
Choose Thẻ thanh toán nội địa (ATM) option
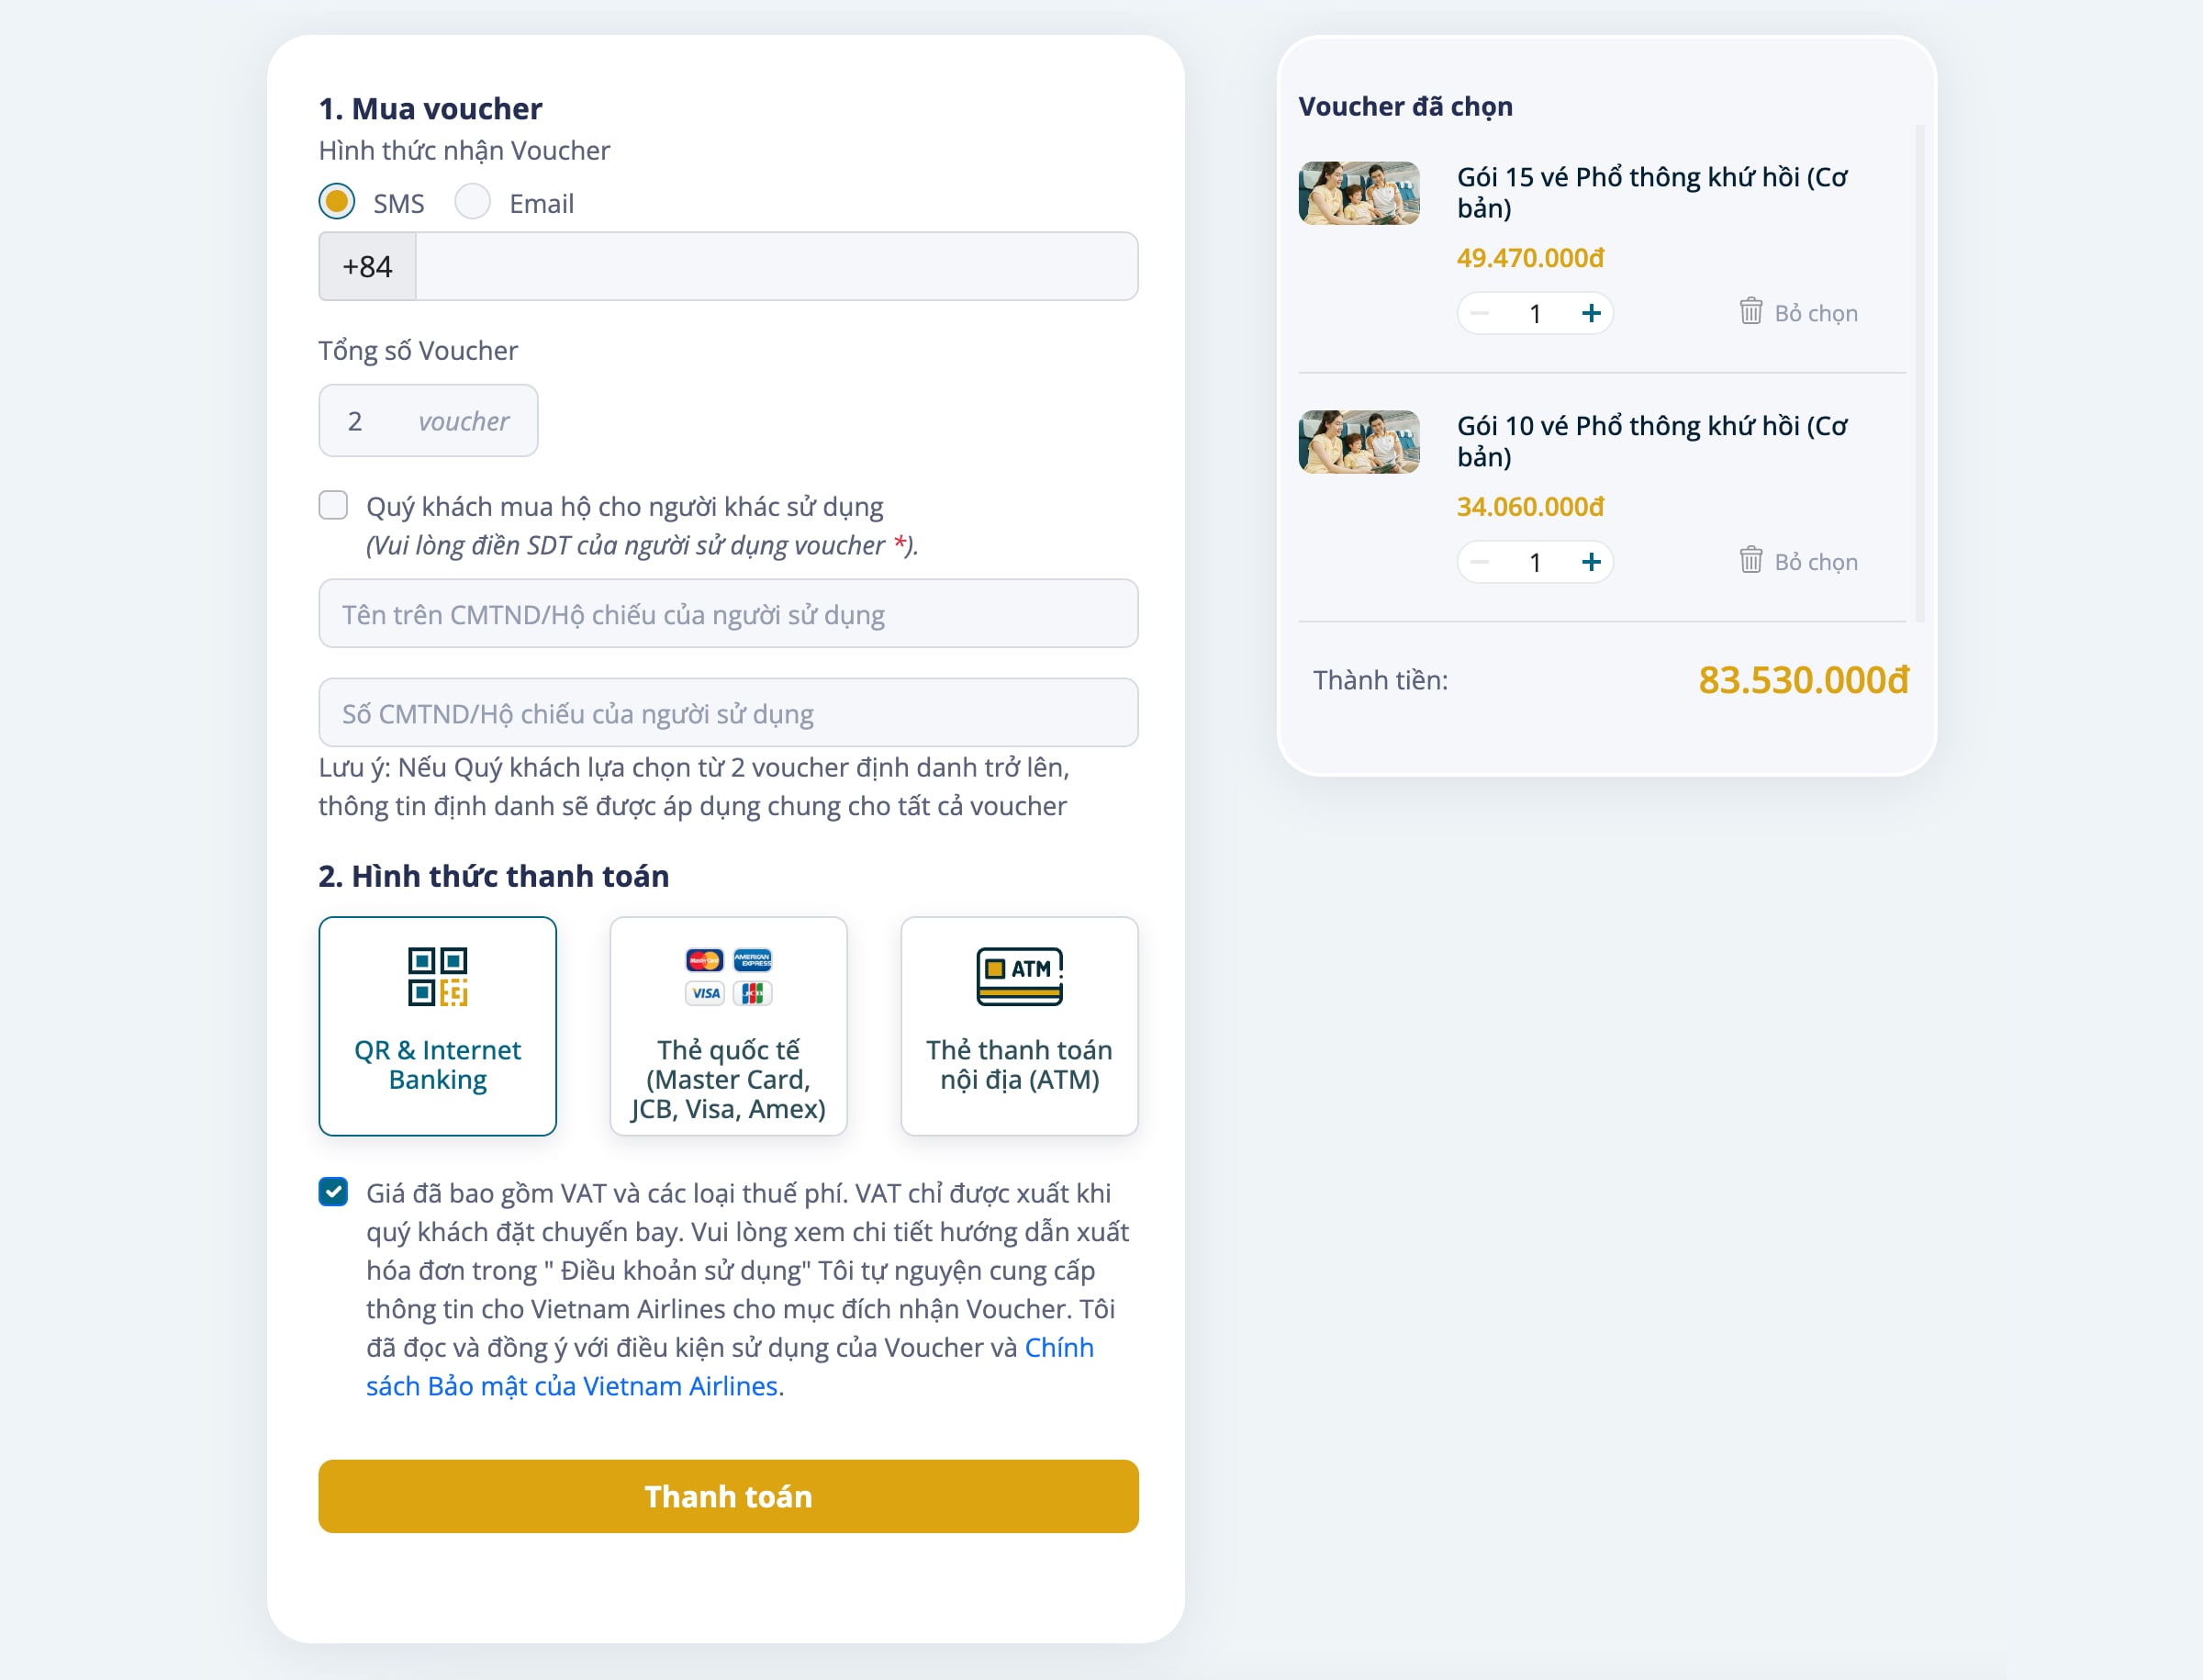pyautogui.click(x=1019, y=1026)
